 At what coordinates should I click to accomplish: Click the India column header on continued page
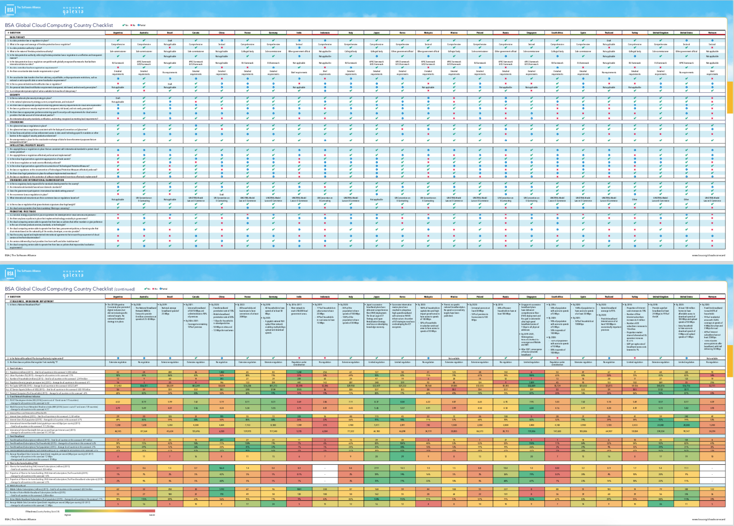[x=299, y=296]
